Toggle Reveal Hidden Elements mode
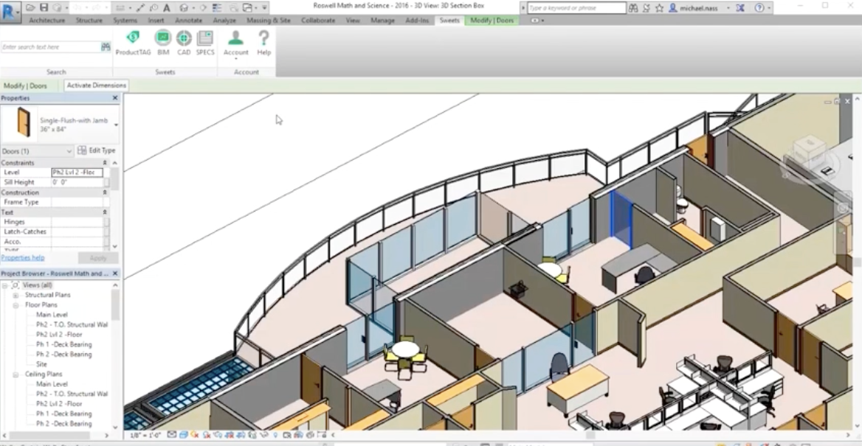Viewport: 862px width, 446px height. [x=275, y=436]
